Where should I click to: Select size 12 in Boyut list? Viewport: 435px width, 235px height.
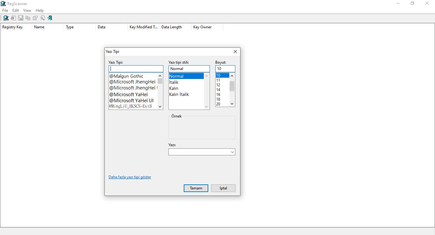223,85
